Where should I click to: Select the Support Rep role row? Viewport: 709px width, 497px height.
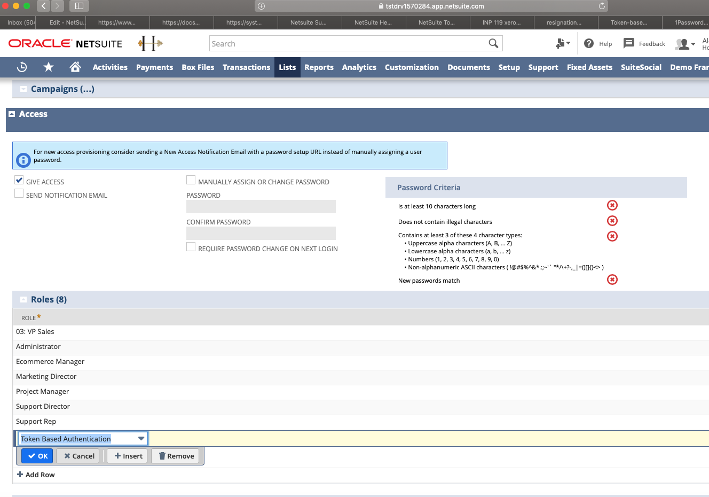click(361, 422)
